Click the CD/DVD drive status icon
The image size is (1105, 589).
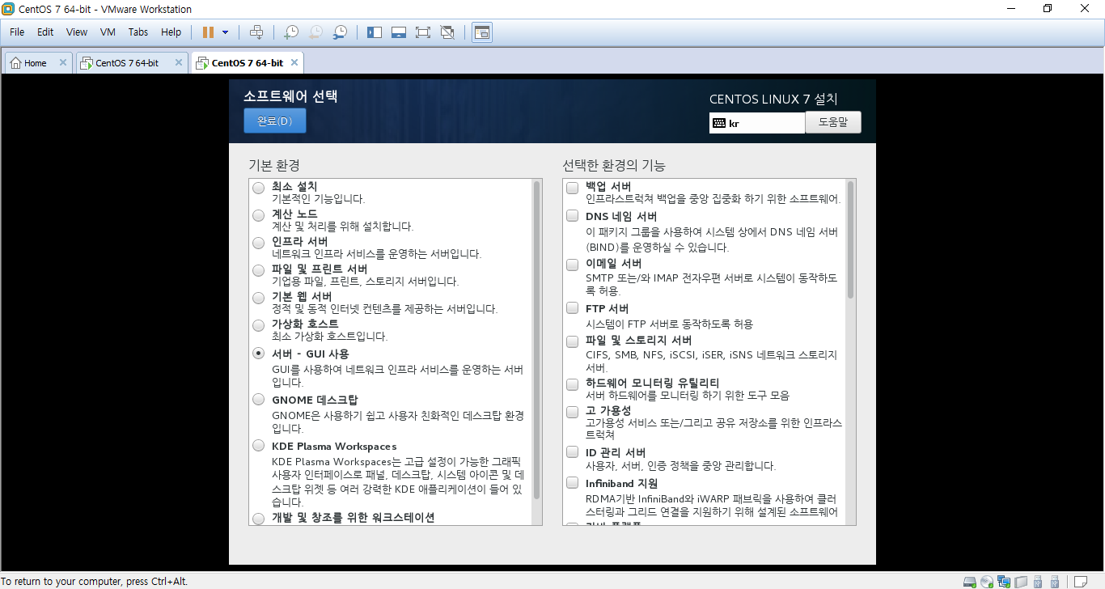tap(987, 581)
